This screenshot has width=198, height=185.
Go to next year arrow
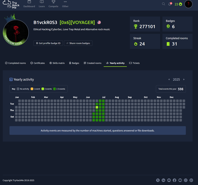tap(184, 79)
